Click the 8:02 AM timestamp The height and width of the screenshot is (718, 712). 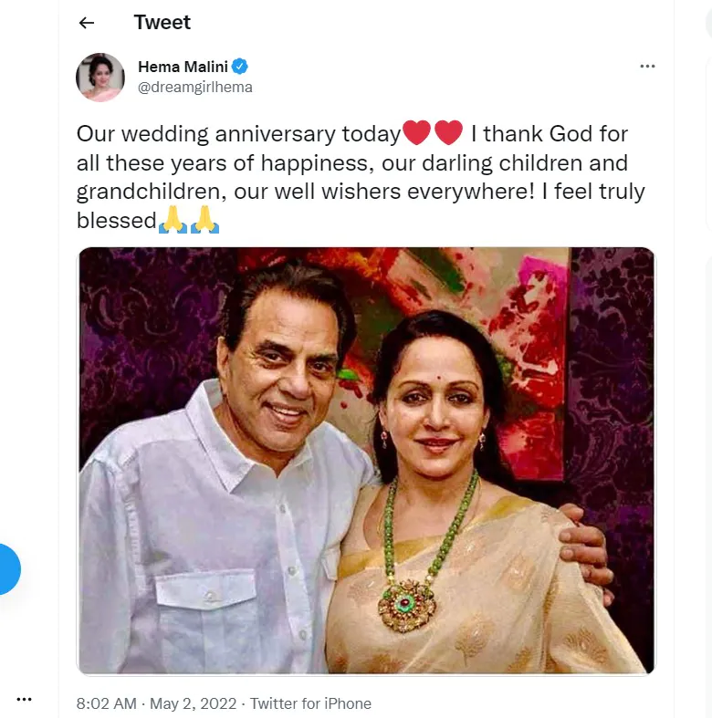click(106, 703)
